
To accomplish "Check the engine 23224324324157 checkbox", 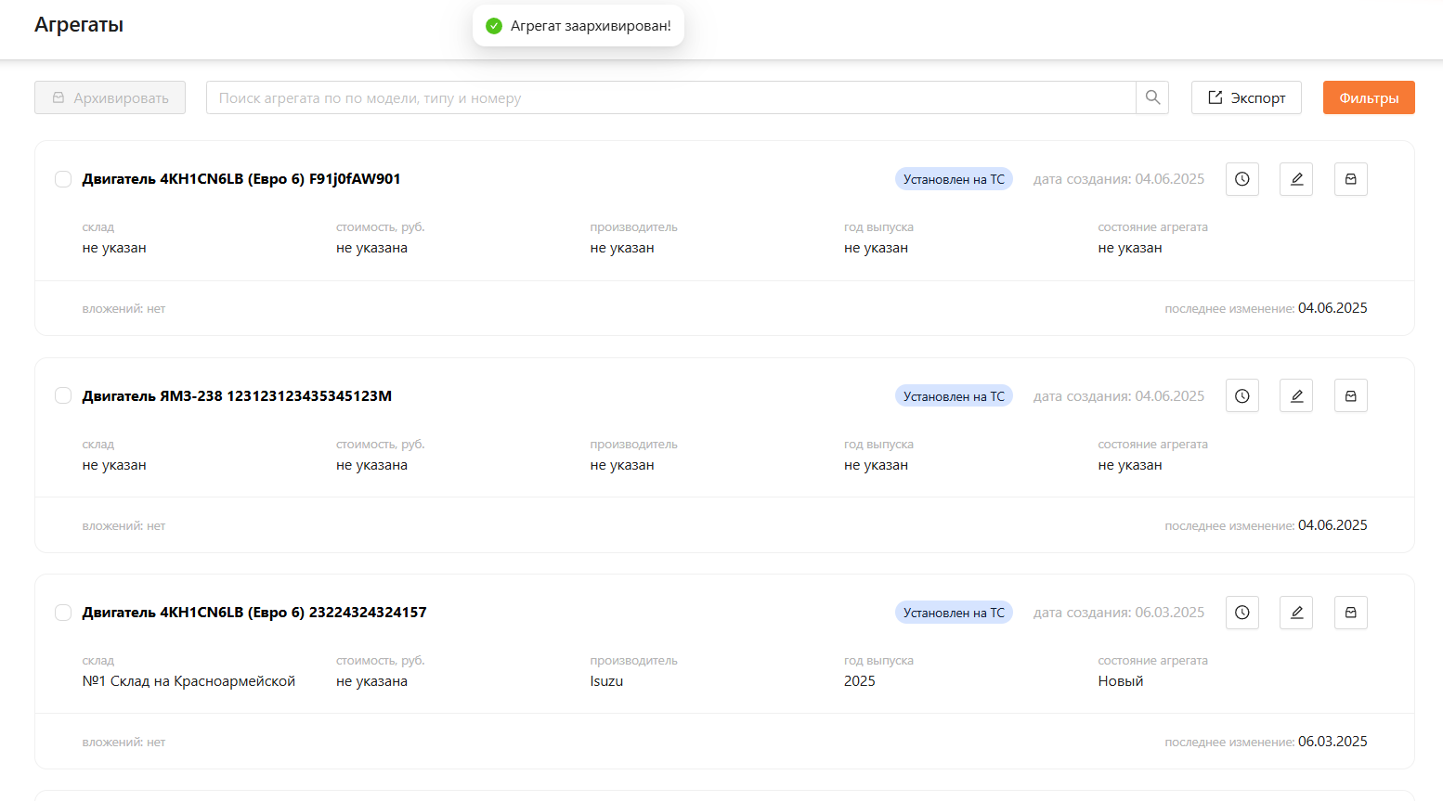I will click(63, 613).
